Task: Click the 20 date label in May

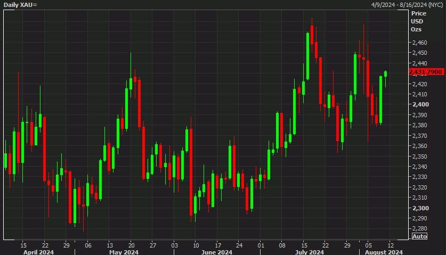Action: pos(132,245)
